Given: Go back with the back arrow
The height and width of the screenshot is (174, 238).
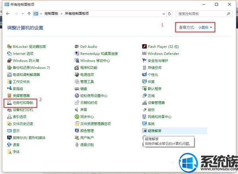Looking at the screenshot, I should pos(8,14).
